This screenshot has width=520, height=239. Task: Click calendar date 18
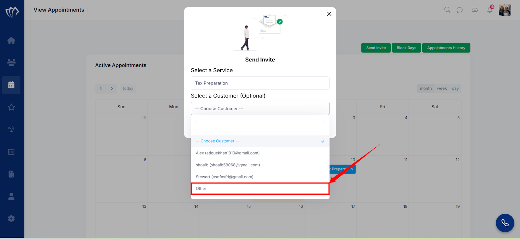[x=405, y=206]
